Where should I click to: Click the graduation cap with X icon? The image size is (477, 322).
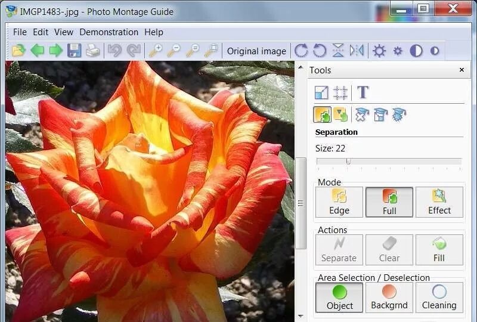pyautogui.click(x=362, y=114)
